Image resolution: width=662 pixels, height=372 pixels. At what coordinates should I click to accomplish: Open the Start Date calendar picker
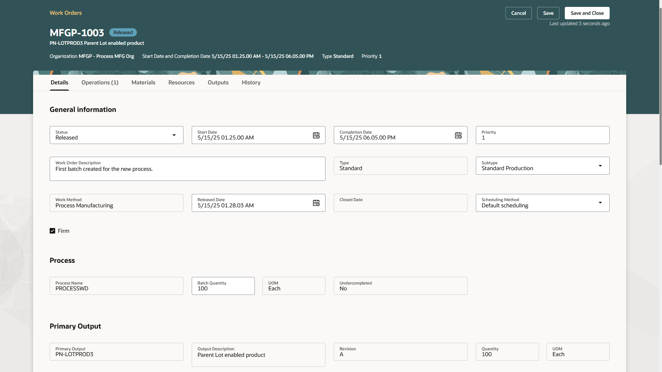(x=316, y=135)
